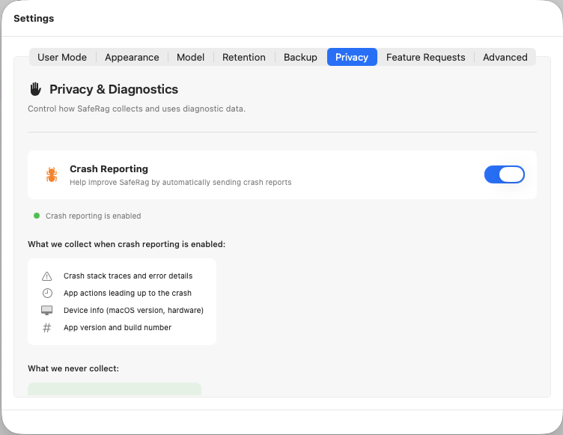Viewport: 563px width, 435px height.
Task: Click the clock icon for app actions
Action: (x=47, y=293)
